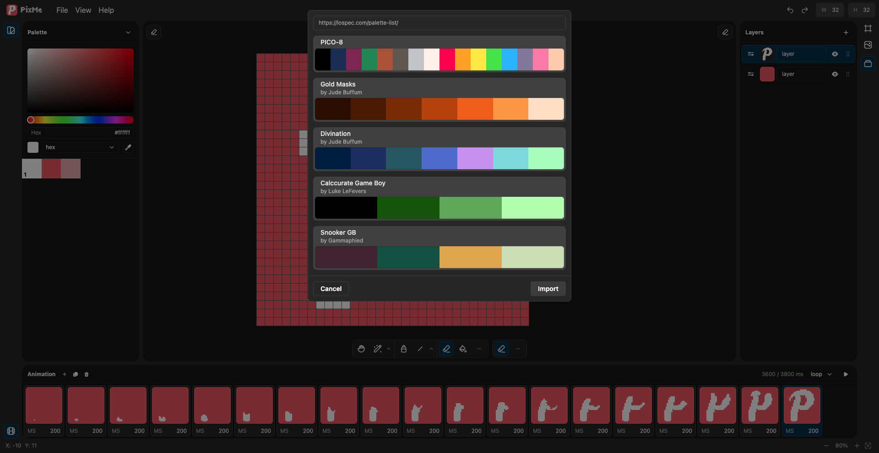Add a new layer with the plus icon
This screenshot has width=879, height=453.
[846, 32]
